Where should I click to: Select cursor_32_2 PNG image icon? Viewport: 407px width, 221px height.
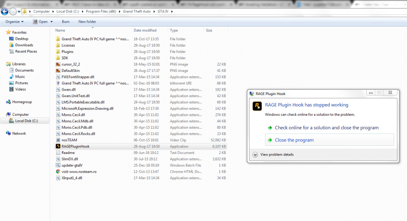point(58,64)
